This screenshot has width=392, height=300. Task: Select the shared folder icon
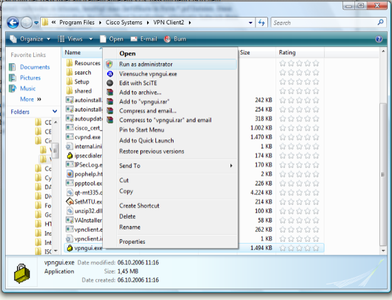click(70, 91)
